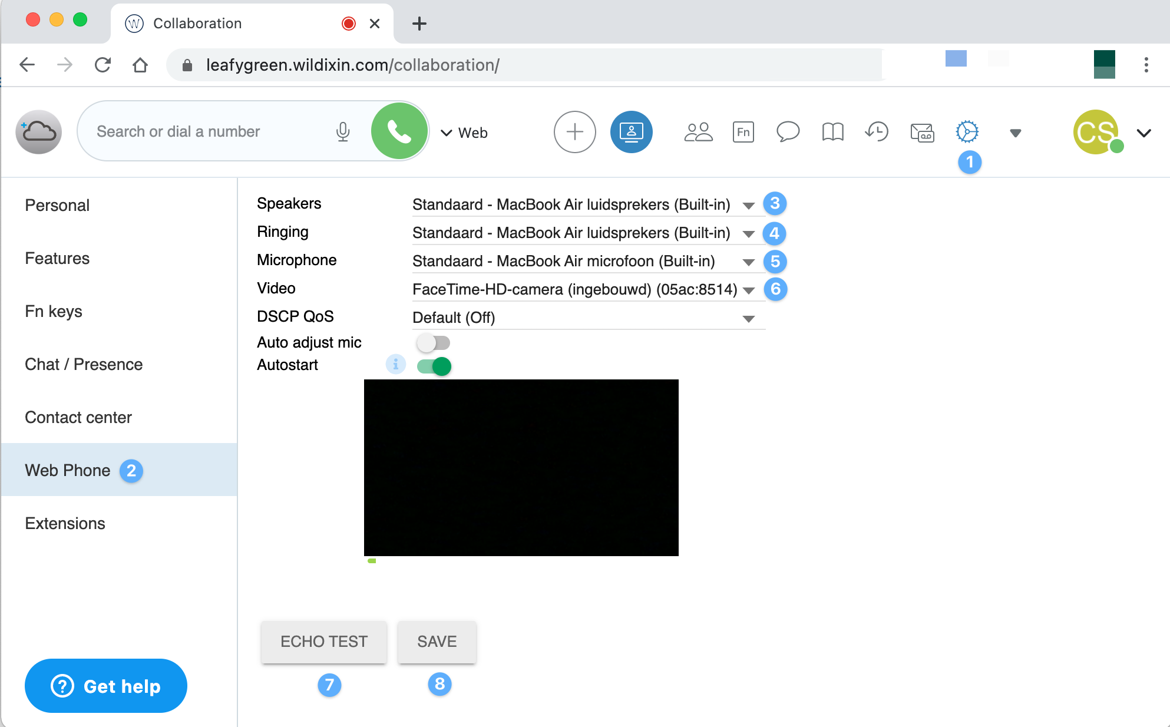The width and height of the screenshot is (1170, 727).
Task: Click the green call button
Action: [x=399, y=131]
